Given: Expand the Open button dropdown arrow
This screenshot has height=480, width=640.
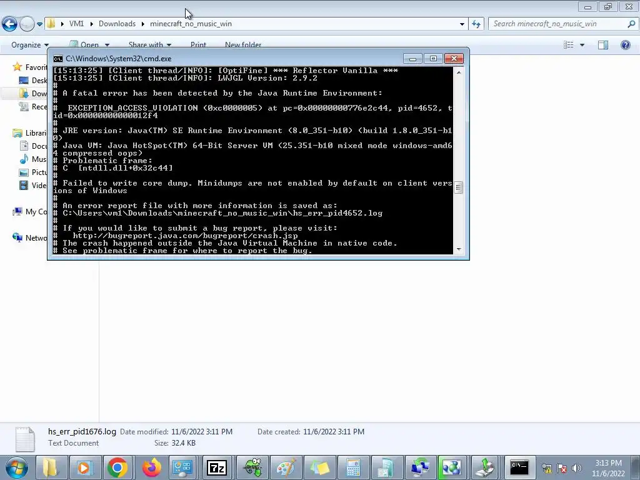Looking at the screenshot, I should point(107,45).
